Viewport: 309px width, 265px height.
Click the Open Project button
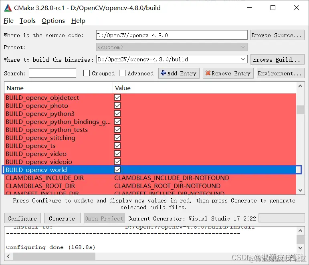pyautogui.click(x=104, y=218)
